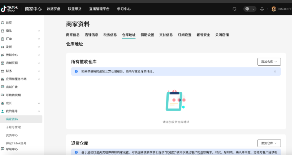Open 直播管理平台 in top navigation
This screenshot has width=295, height=155.
(99, 9)
